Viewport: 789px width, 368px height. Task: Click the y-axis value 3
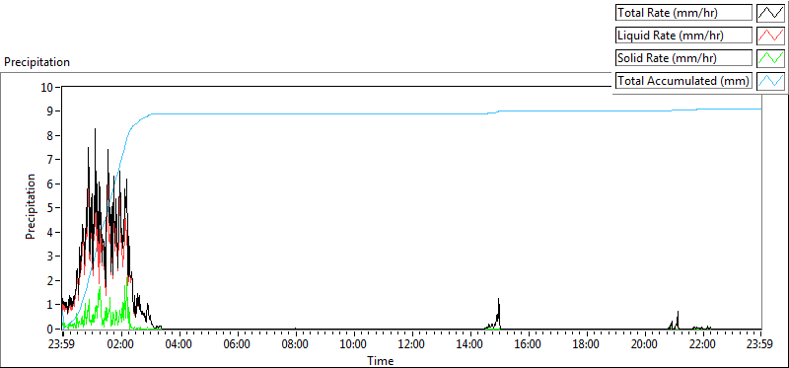click(x=50, y=257)
